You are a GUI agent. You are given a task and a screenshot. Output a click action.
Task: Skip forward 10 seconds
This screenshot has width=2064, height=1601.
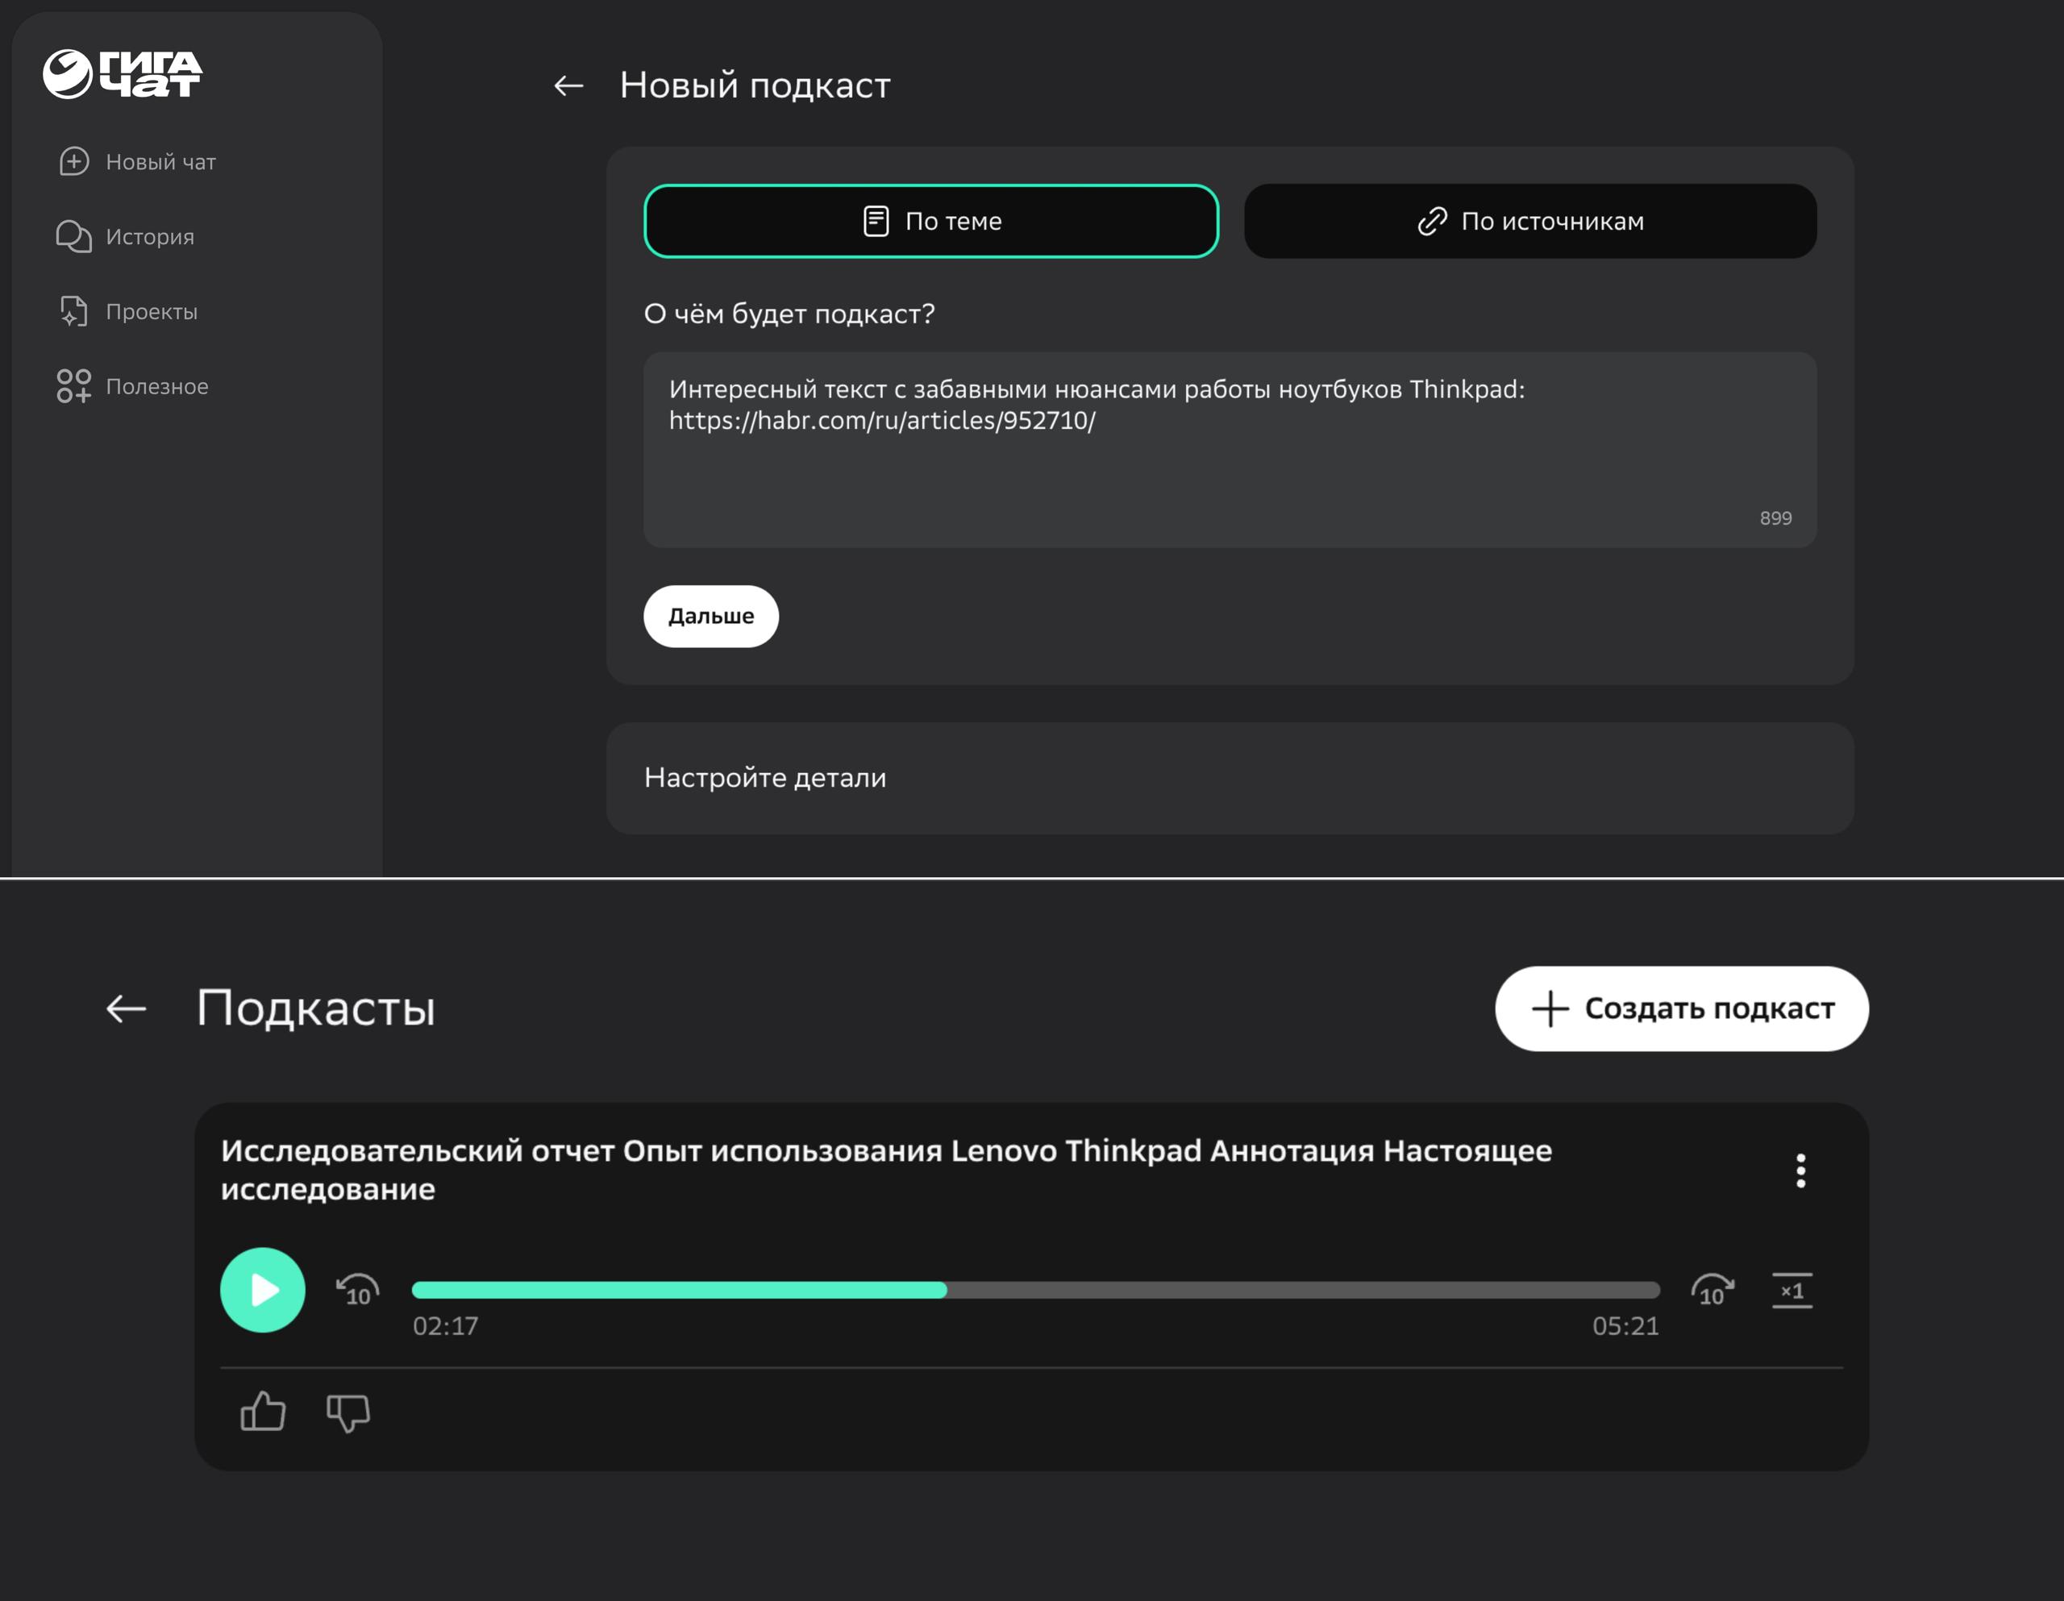click(1712, 1290)
